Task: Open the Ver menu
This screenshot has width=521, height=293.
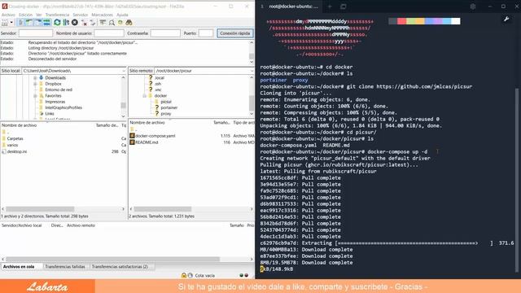Action: [39, 15]
